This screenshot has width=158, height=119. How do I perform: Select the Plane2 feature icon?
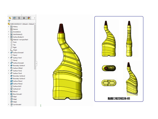pos(11,60)
